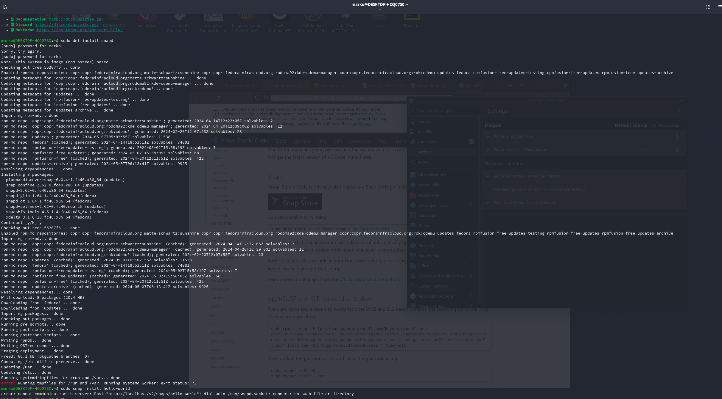Uncheck the Flathub (user) source
This screenshot has width=722, height=399.
(x=488, y=150)
